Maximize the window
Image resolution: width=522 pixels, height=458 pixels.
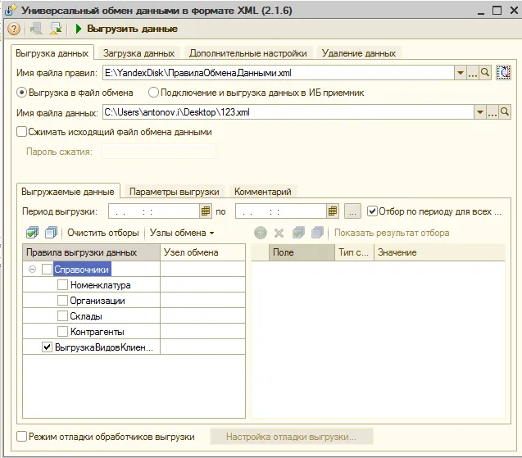click(497, 11)
